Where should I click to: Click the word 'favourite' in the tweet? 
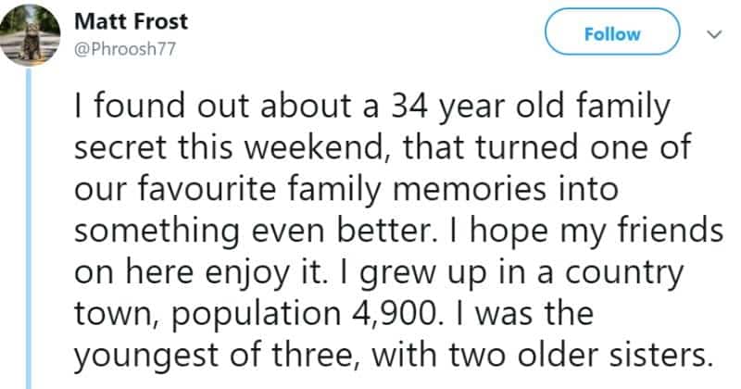pos(207,189)
